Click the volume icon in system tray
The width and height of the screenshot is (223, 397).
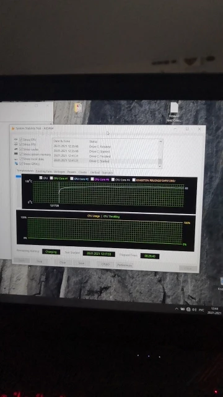[x=194, y=310]
